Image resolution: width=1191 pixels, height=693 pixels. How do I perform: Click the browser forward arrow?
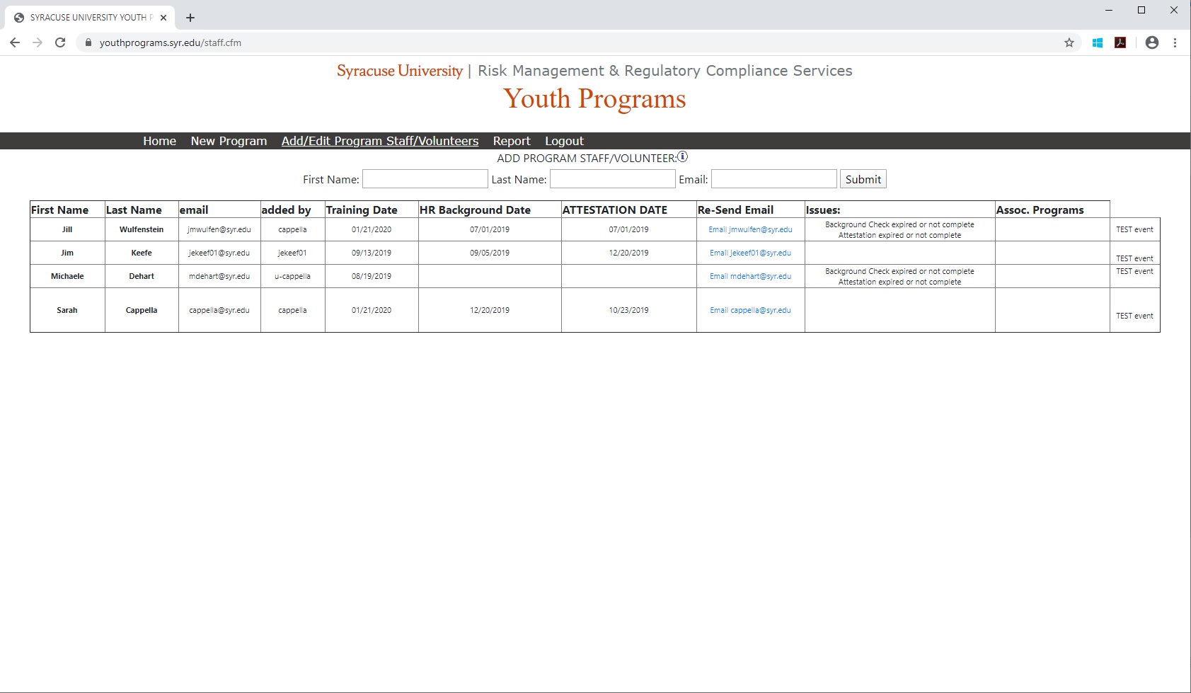[x=38, y=42]
